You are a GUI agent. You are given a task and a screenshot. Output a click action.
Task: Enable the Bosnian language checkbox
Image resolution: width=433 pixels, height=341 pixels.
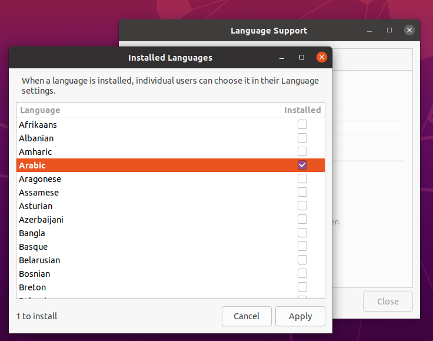[x=302, y=274]
